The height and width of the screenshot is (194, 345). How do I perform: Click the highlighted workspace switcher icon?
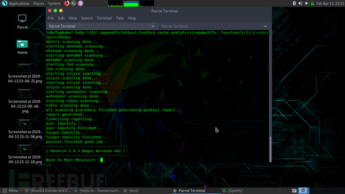tap(303, 190)
